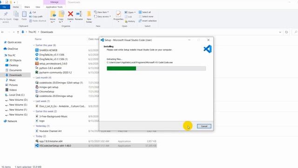The height and width of the screenshot is (168, 298).
Task: Go up one folder level arrow
Action: [x=18, y=32]
